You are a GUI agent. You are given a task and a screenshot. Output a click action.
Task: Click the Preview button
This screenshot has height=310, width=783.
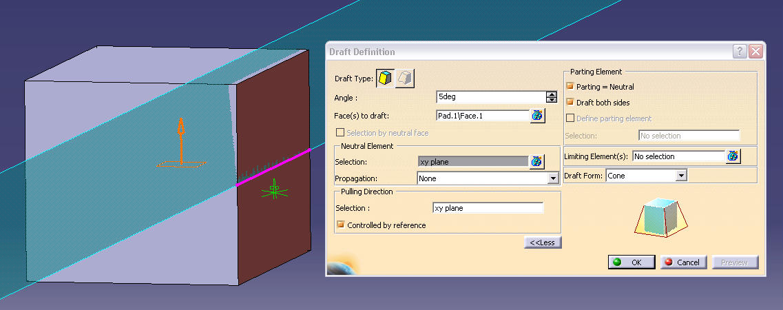tap(735, 262)
